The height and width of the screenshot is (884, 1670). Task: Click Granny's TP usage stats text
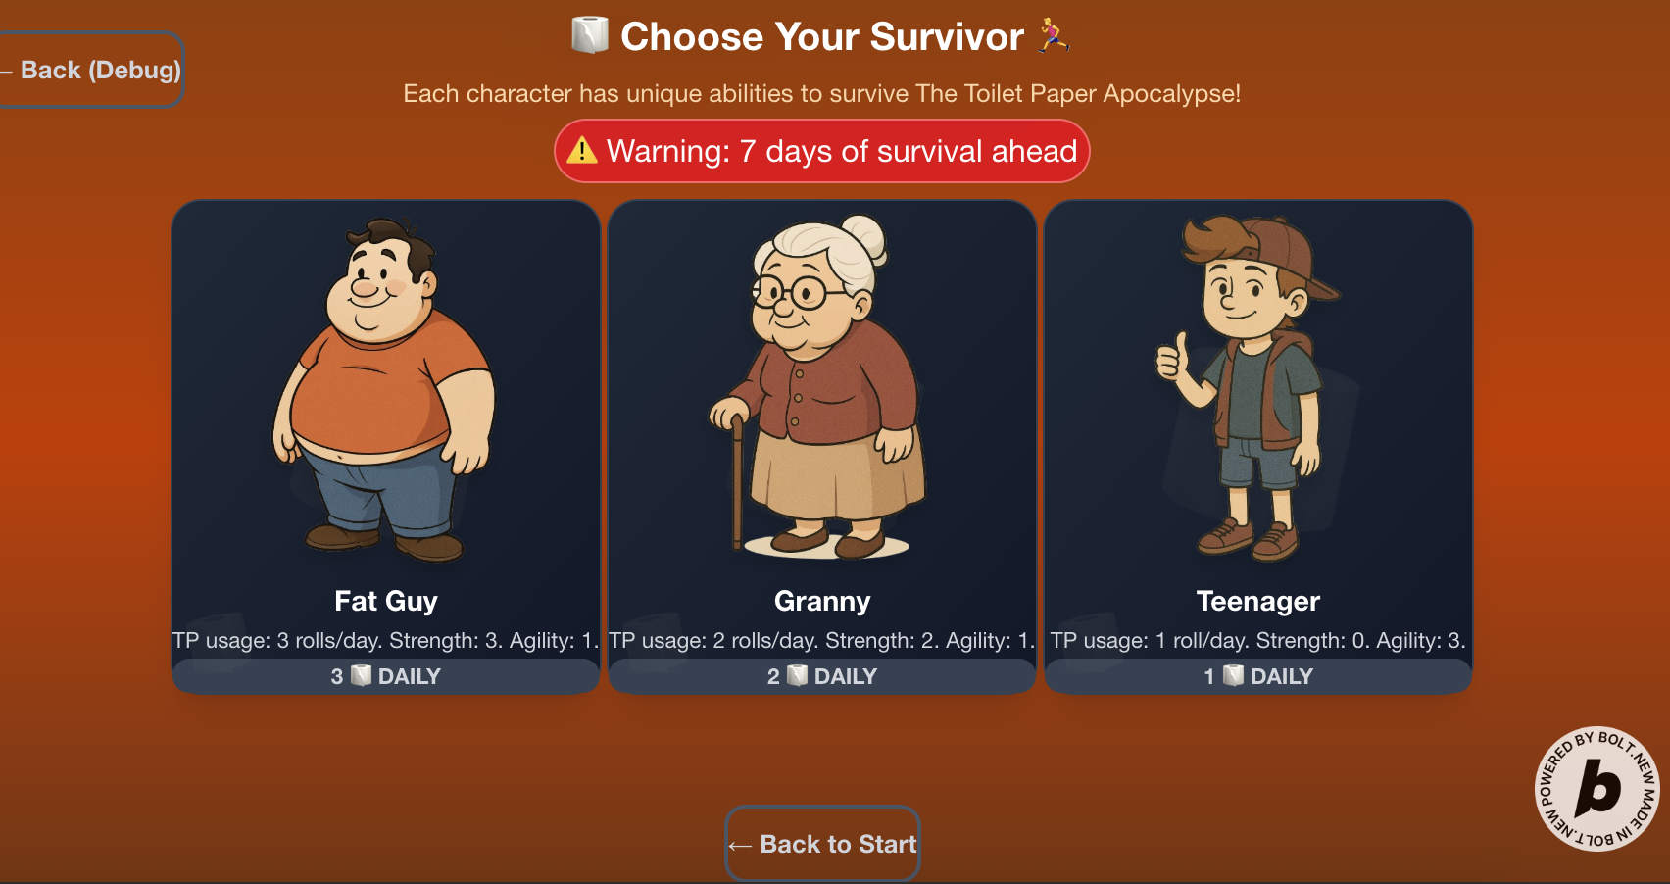point(822,641)
